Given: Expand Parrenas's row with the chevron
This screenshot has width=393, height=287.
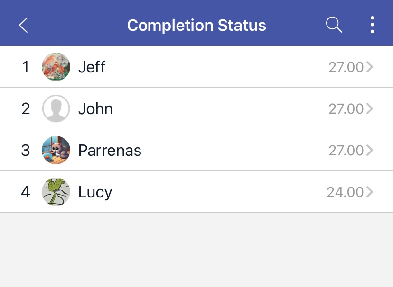Looking at the screenshot, I should click(x=370, y=151).
